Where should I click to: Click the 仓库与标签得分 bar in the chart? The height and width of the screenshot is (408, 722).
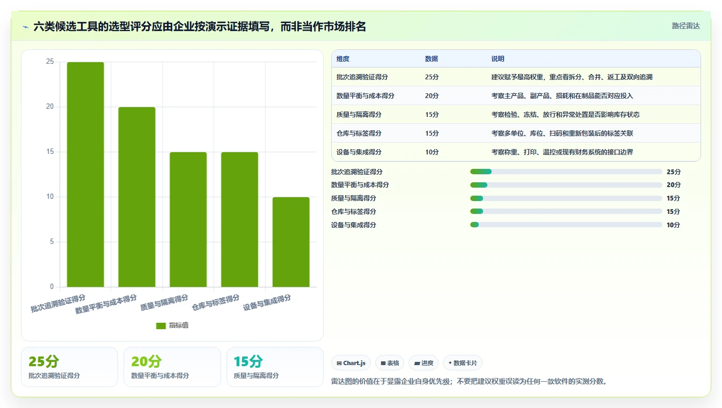tap(239, 219)
